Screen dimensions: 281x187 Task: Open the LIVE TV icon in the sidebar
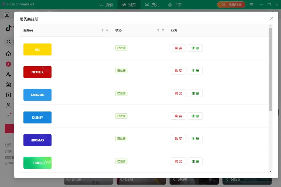pyautogui.click(x=8, y=85)
